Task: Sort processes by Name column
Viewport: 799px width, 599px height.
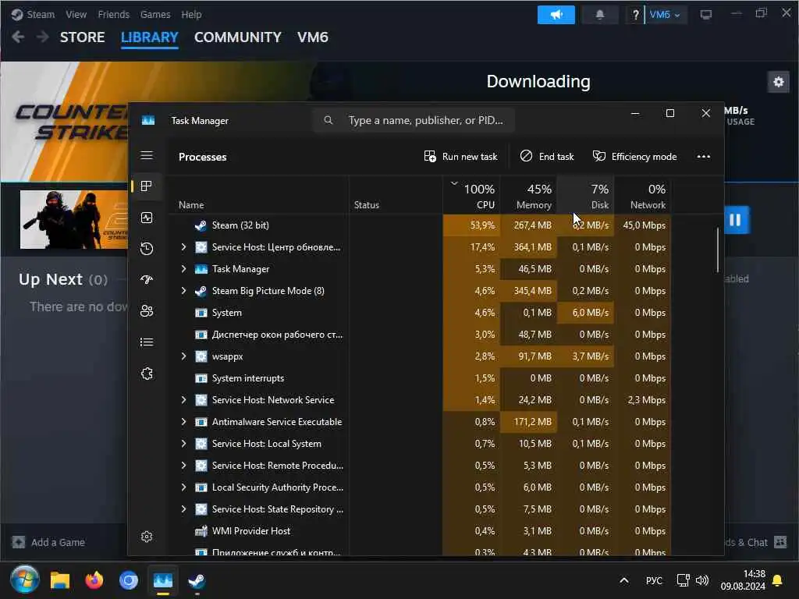Action: tap(257, 196)
